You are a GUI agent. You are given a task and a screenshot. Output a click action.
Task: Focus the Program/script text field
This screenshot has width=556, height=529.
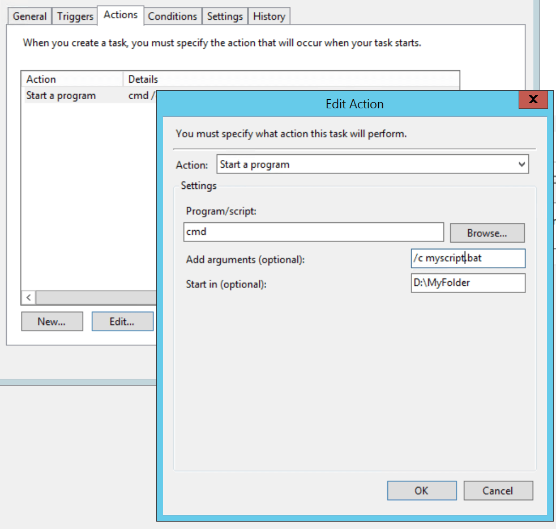click(x=313, y=232)
